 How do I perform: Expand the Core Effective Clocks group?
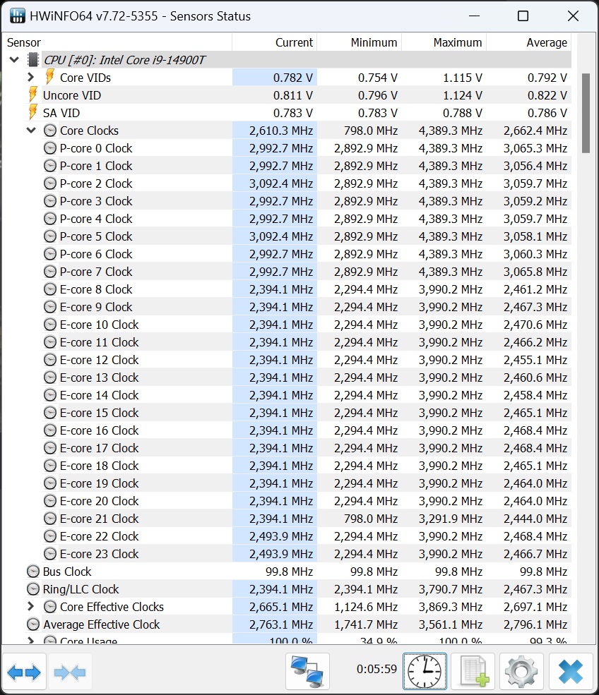(x=30, y=606)
